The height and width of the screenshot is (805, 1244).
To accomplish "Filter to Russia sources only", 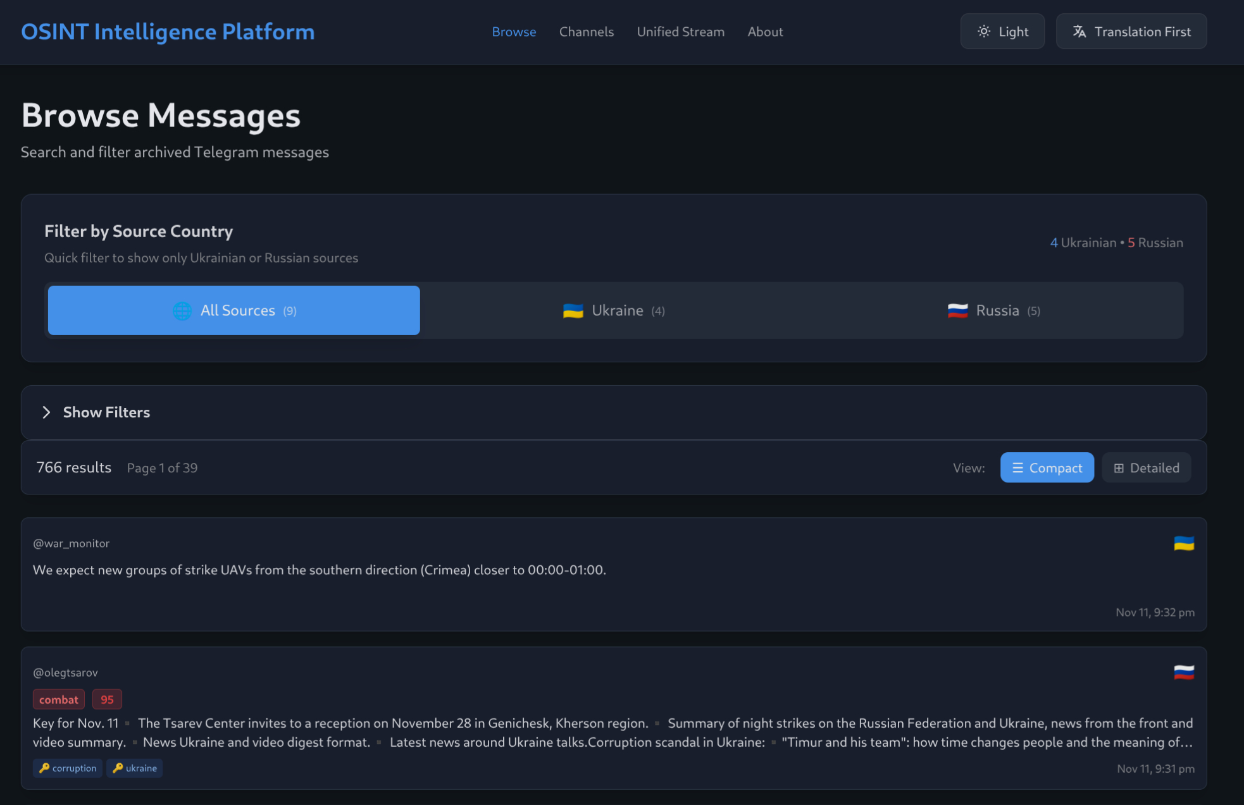I will pyautogui.click(x=993, y=310).
